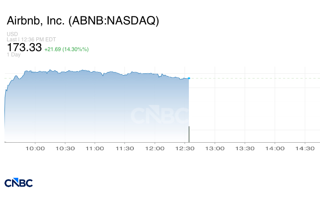Click the 12:30 time axis label

[x=185, y=148]
